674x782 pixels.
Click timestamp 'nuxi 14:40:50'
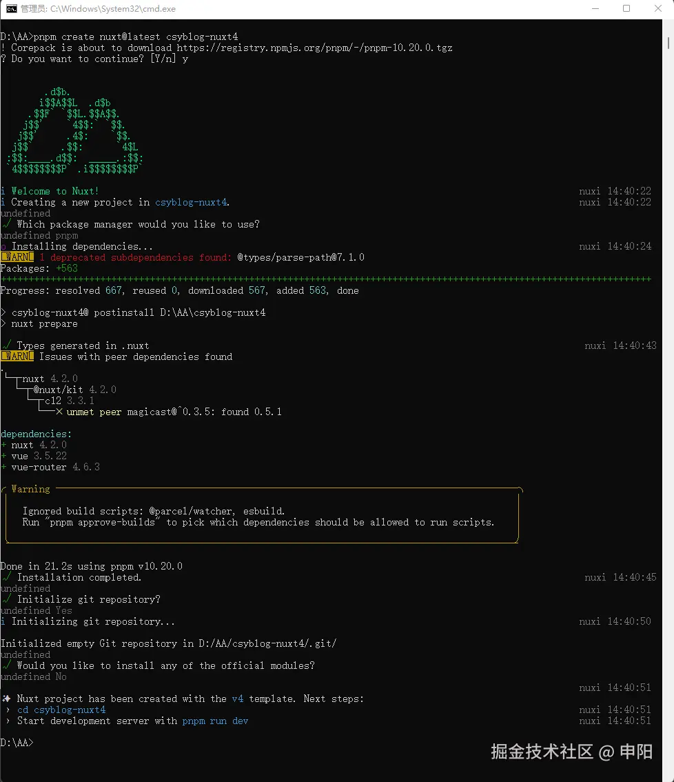click(615, 621)
